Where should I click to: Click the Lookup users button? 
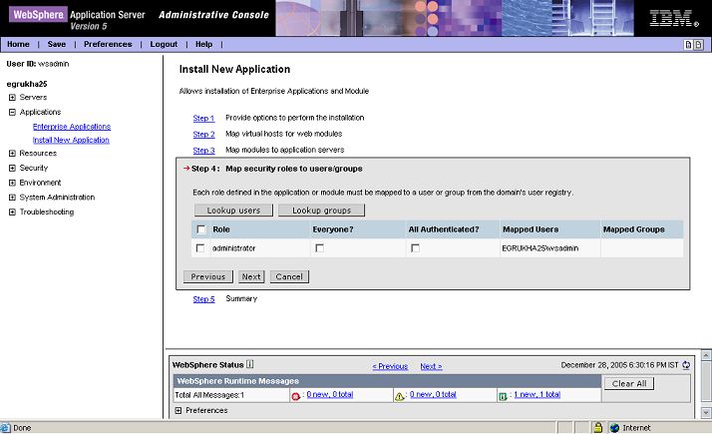pos(233,211)
